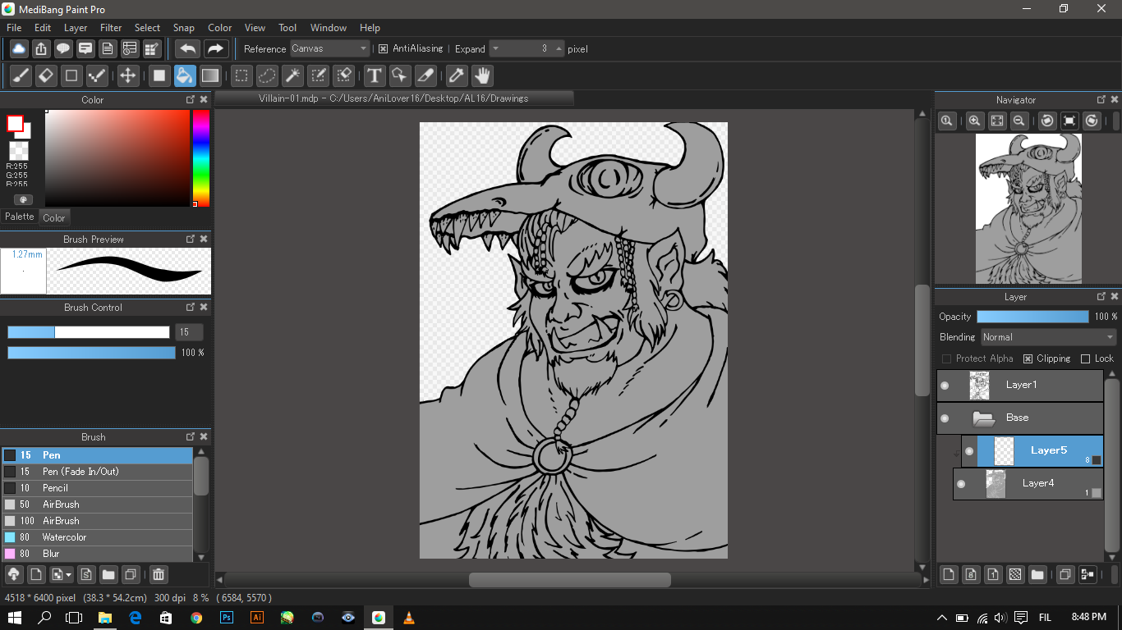
Task: Open the Blending mode dropdown
Action: click(1049, 337)
